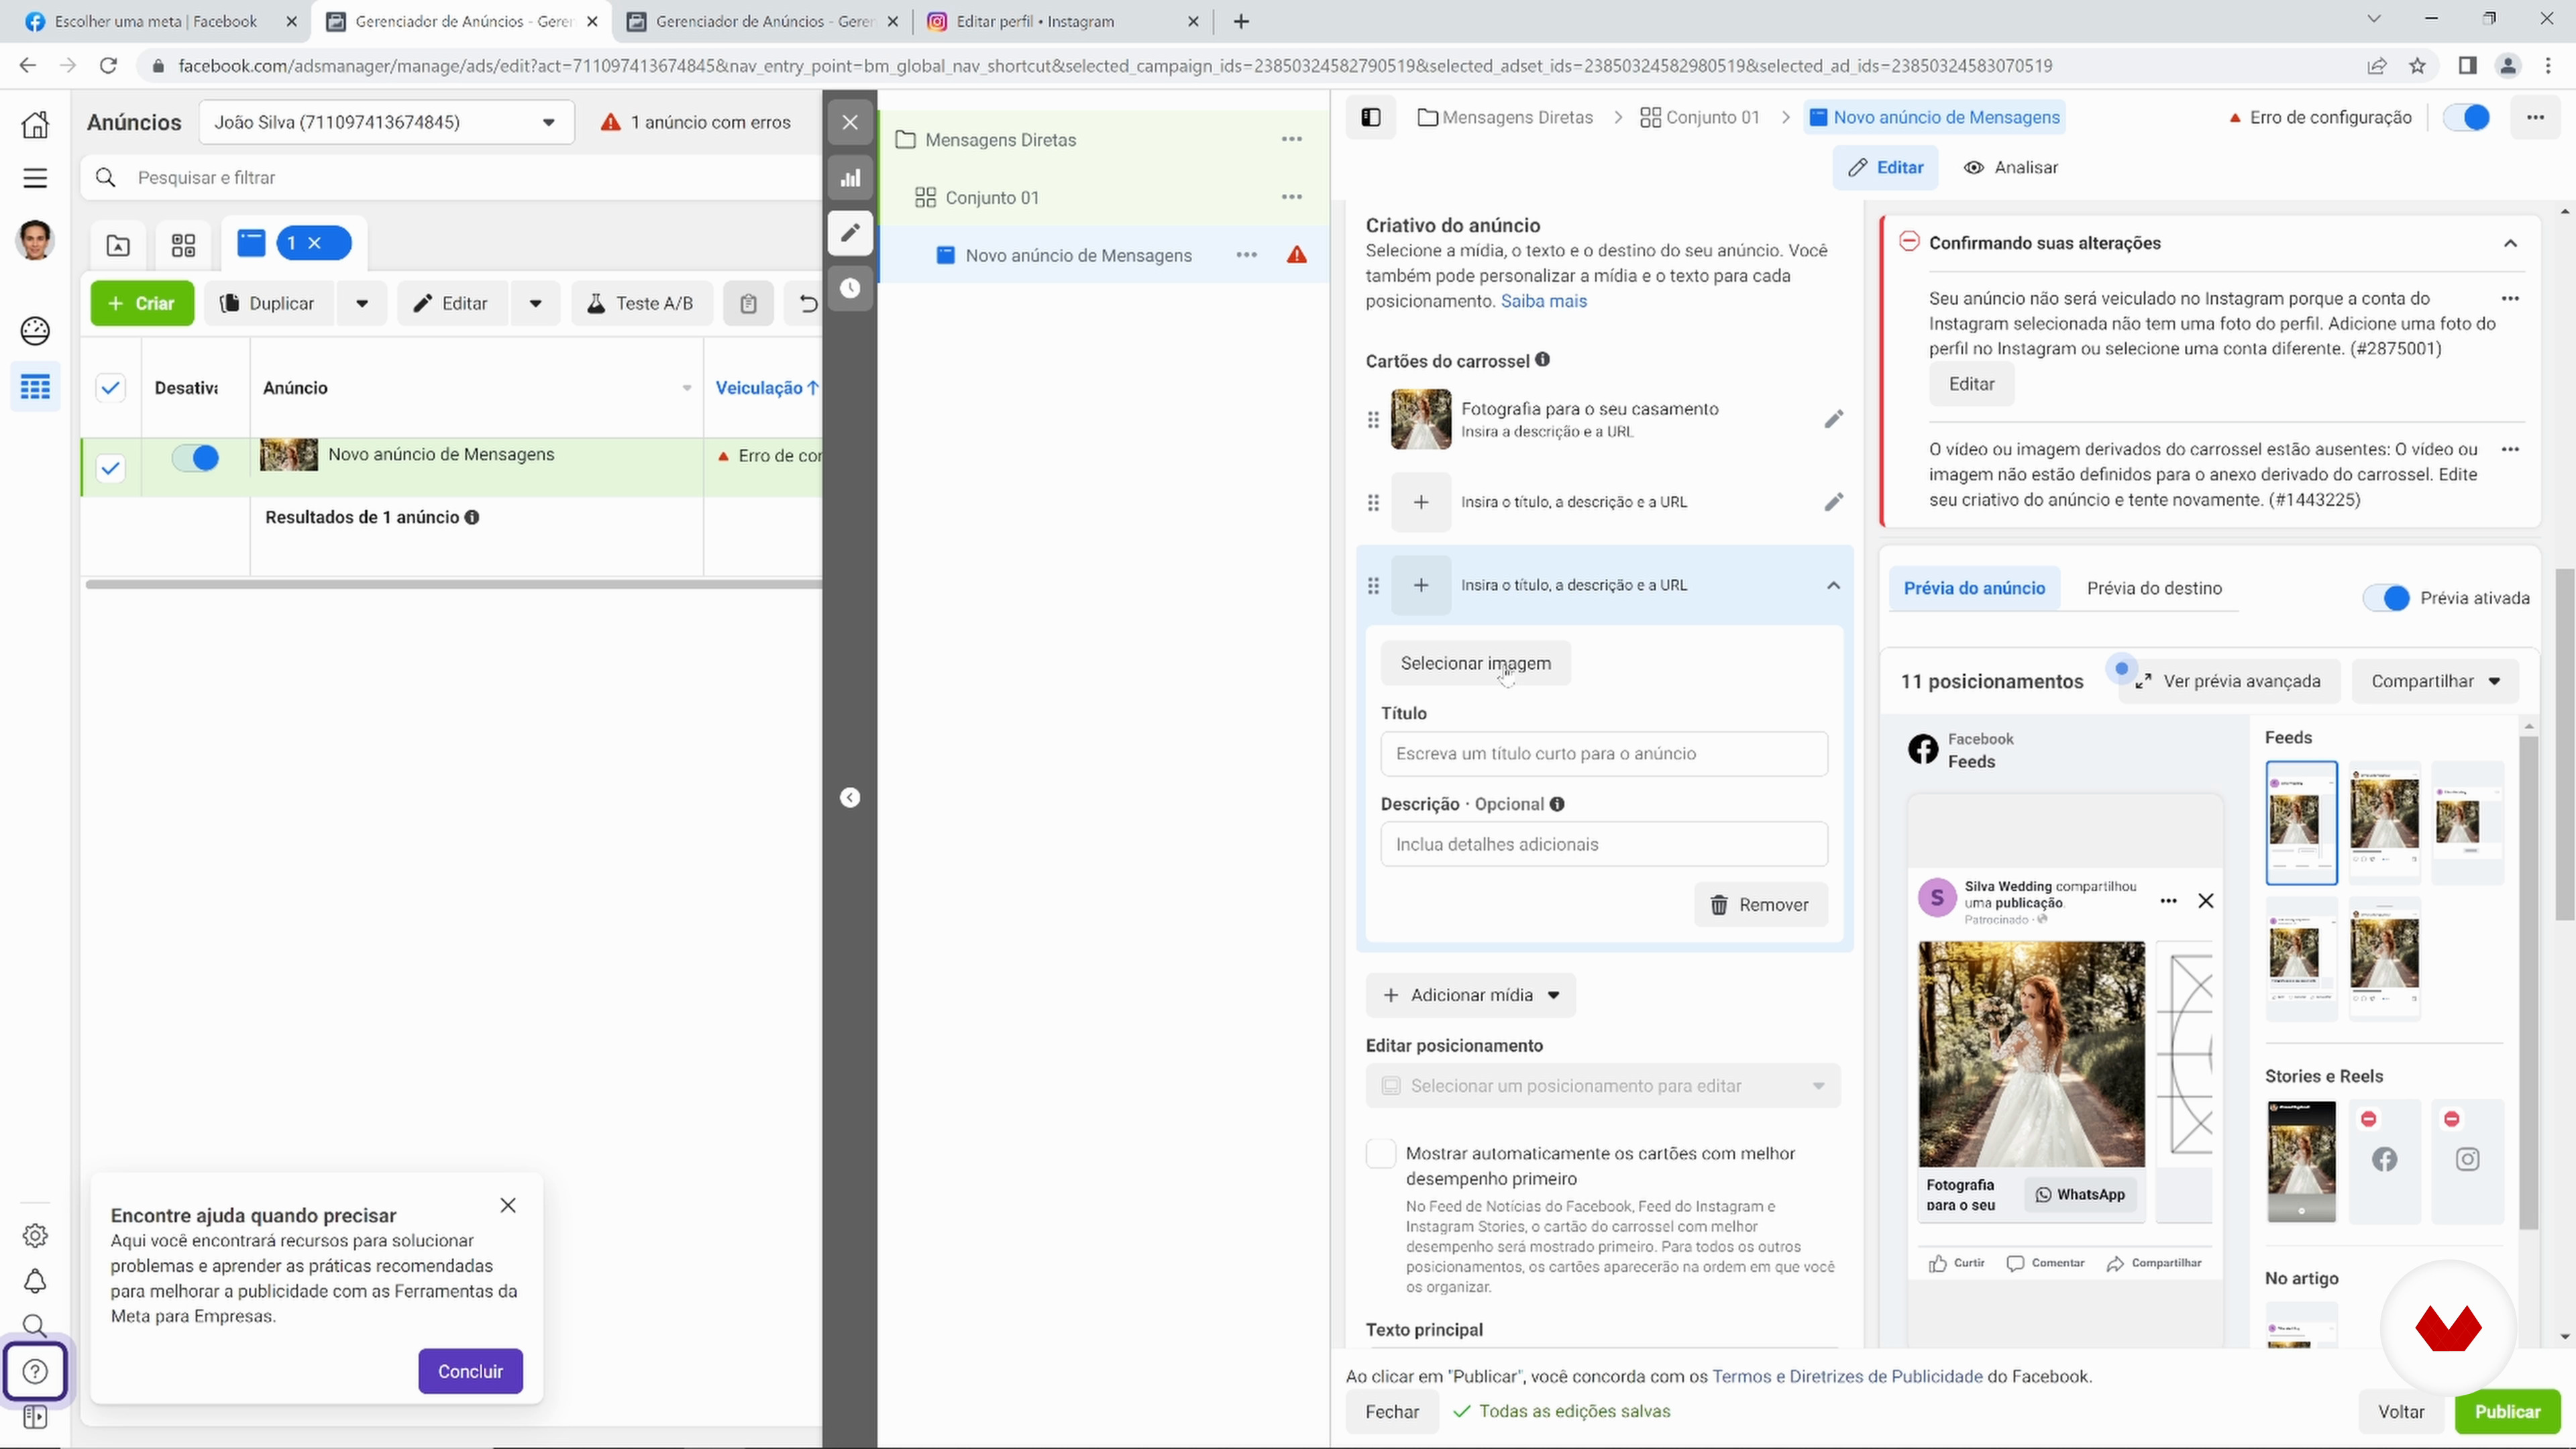The image size is (2576, 1449).
Task: Open the notifications bell icon
Action: pos(35,1281)
